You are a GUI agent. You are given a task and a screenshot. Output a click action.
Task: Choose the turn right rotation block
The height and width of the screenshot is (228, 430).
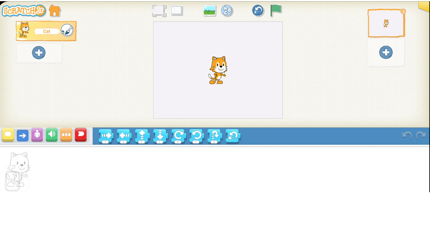pos(178,136)
